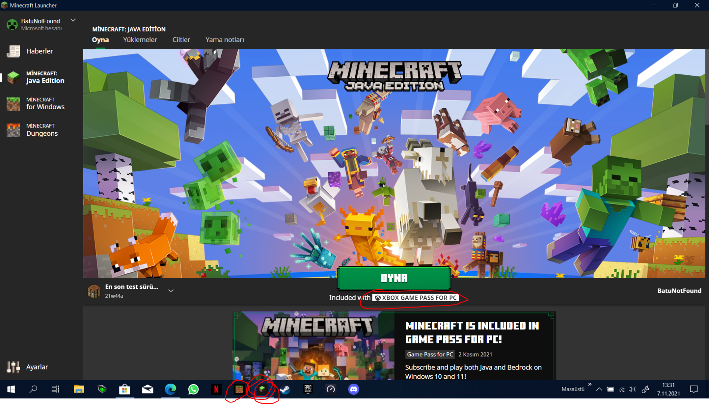
Task: Open Windows Ink Workspace pen icon
Action: click(x=645, y=389)
